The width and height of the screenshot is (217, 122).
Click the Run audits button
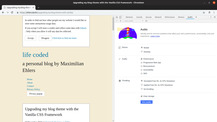[146, 102]
